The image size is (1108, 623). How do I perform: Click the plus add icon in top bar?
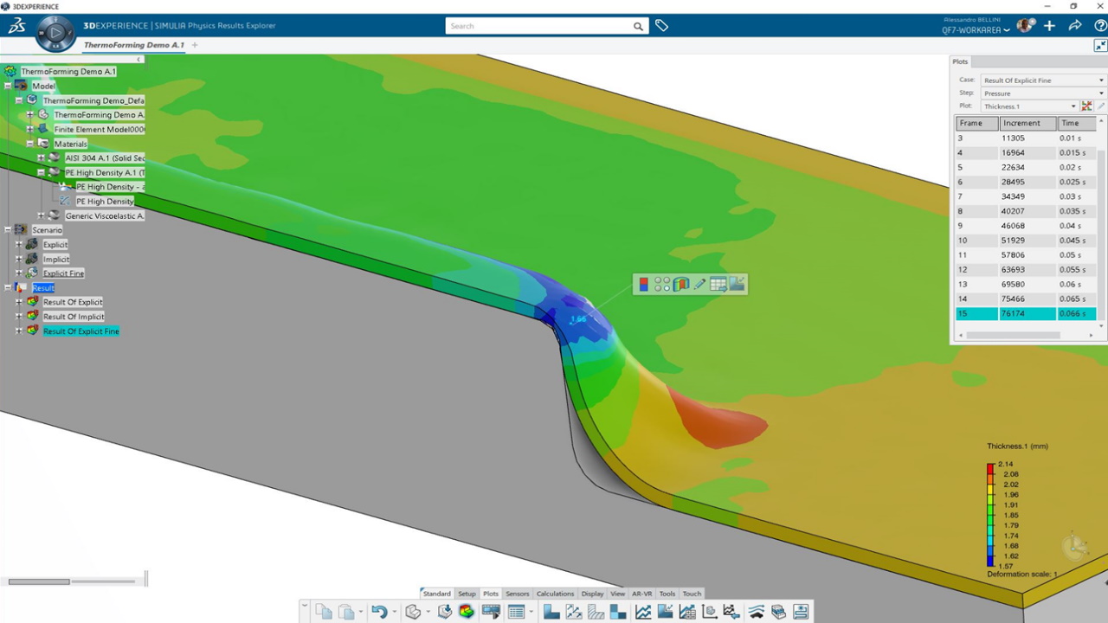tap(1049, 26)
